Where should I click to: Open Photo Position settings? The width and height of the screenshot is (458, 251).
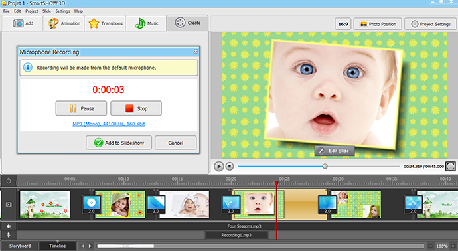tap(378, 24)
